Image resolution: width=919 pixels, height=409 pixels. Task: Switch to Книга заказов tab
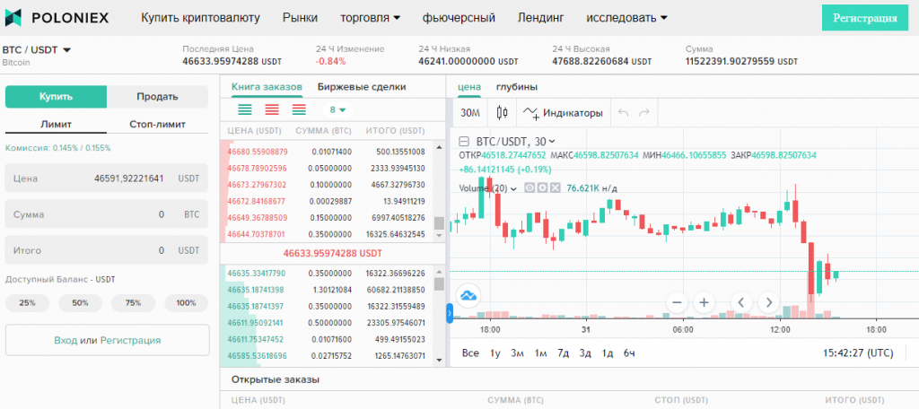coord(267,87)
